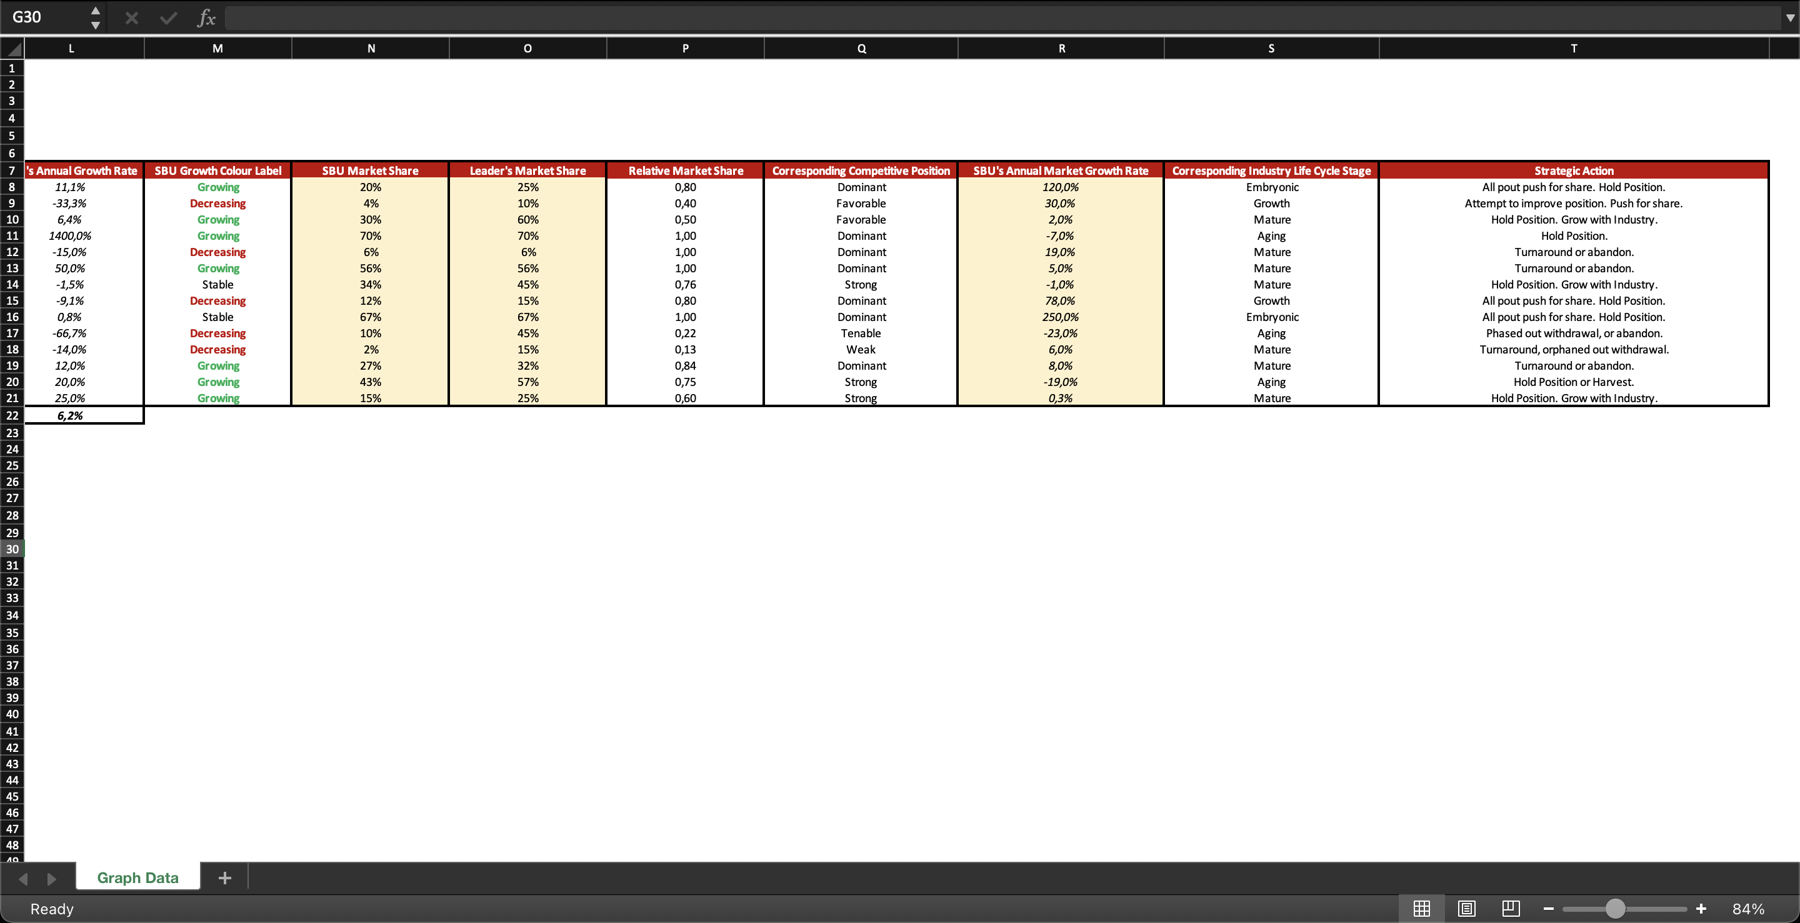Click the 'Weak' competitive position cell
1800x923 pixels.
[x=861, y=349]
